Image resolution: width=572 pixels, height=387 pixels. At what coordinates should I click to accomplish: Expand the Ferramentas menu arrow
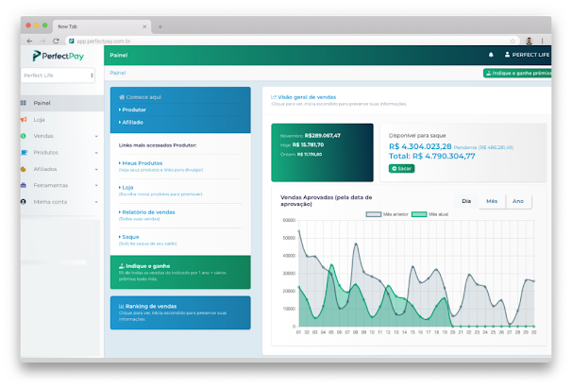click(x=96, y=186)
